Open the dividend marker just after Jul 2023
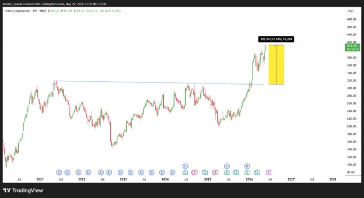Image resolution: width=364 pixels, height=198 pixels. click(x=151, y=172)
